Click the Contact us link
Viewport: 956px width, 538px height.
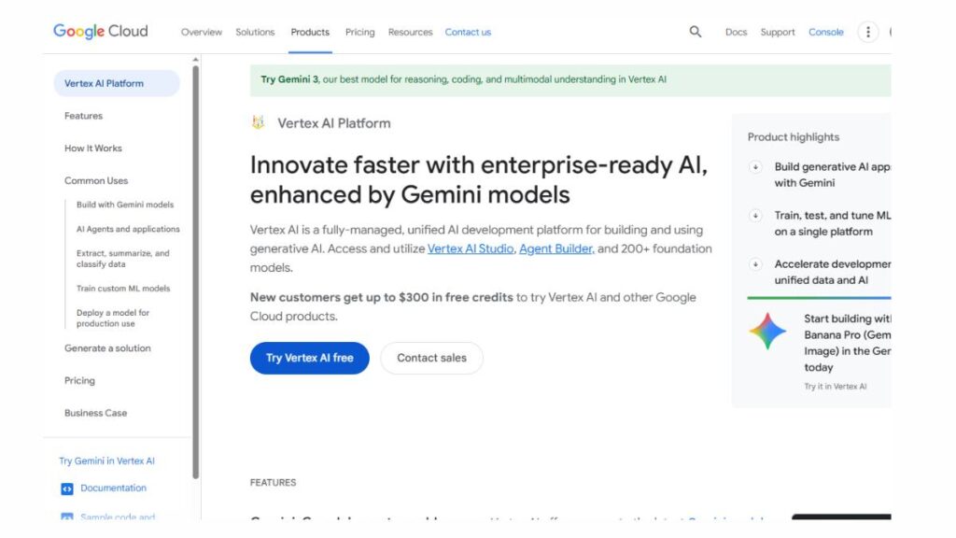468,33
